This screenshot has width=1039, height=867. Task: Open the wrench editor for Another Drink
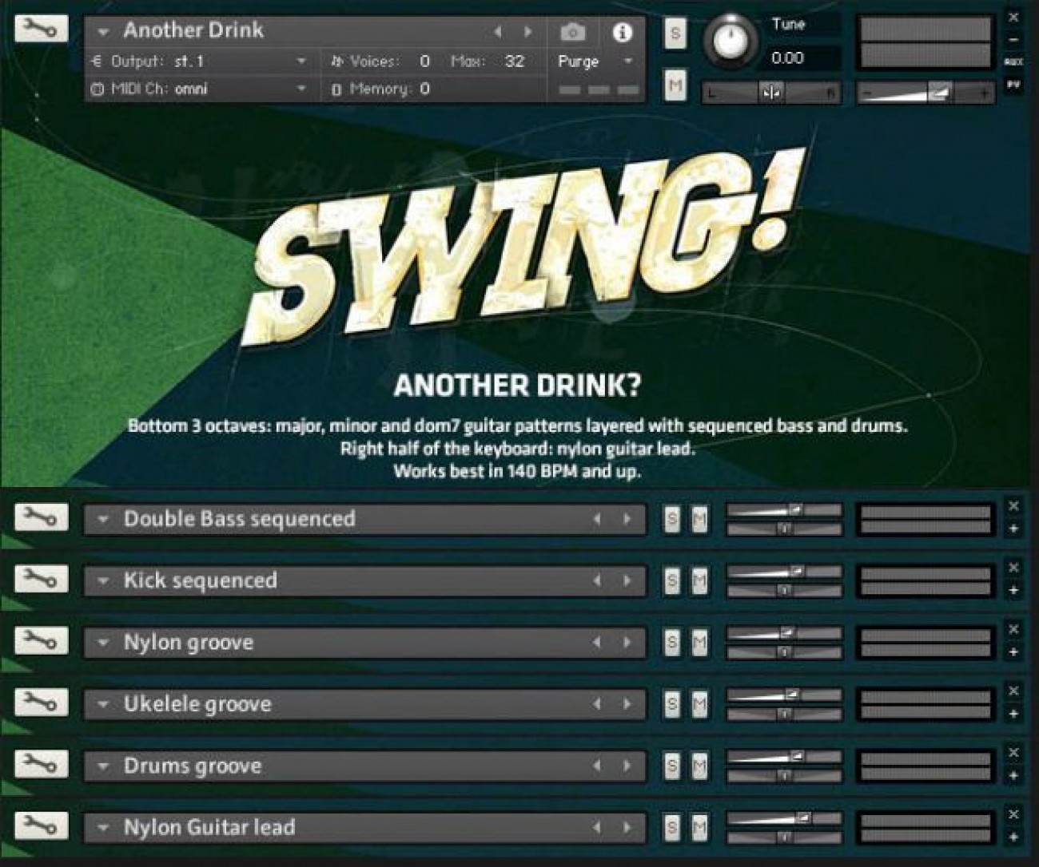tap(42, 30)
